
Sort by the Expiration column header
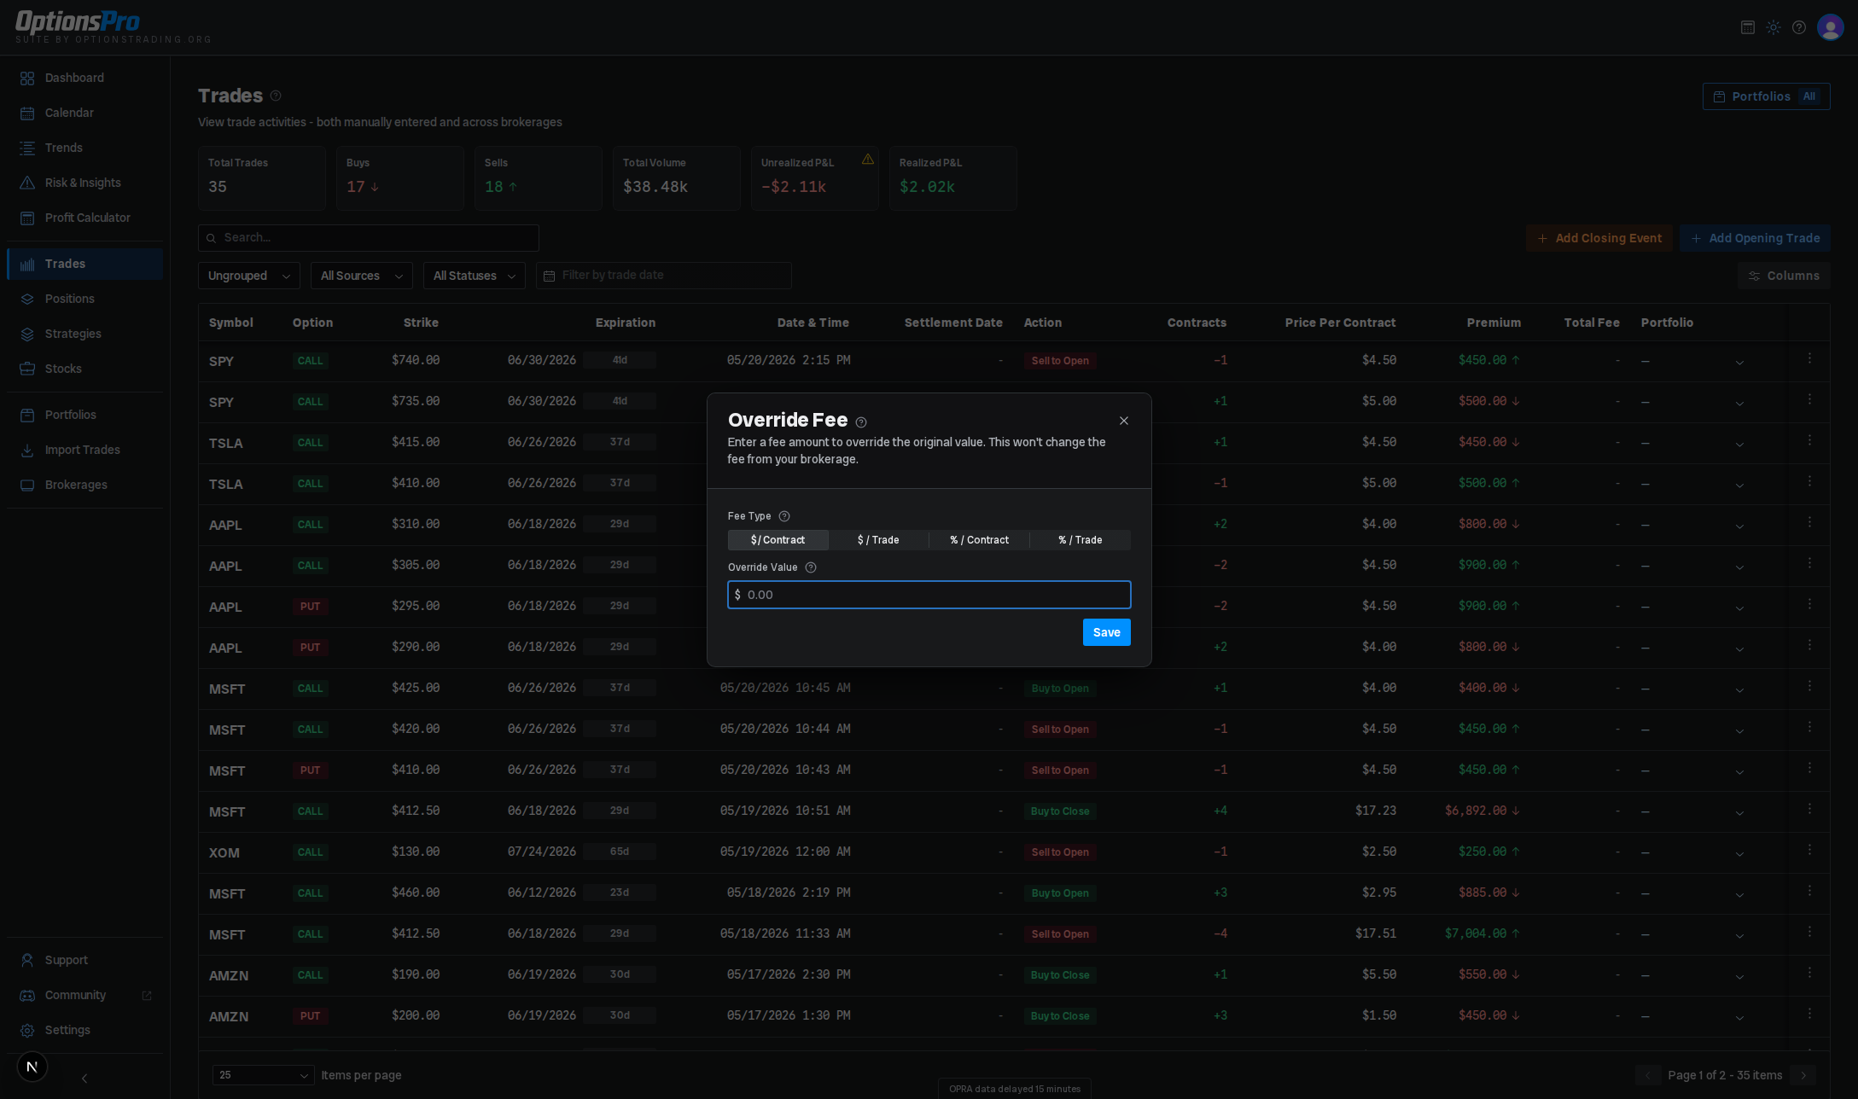click(626, 323)
